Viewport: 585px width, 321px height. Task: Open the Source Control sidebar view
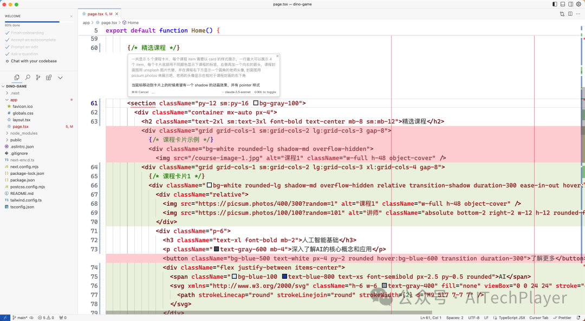click(x=38, y=77)
